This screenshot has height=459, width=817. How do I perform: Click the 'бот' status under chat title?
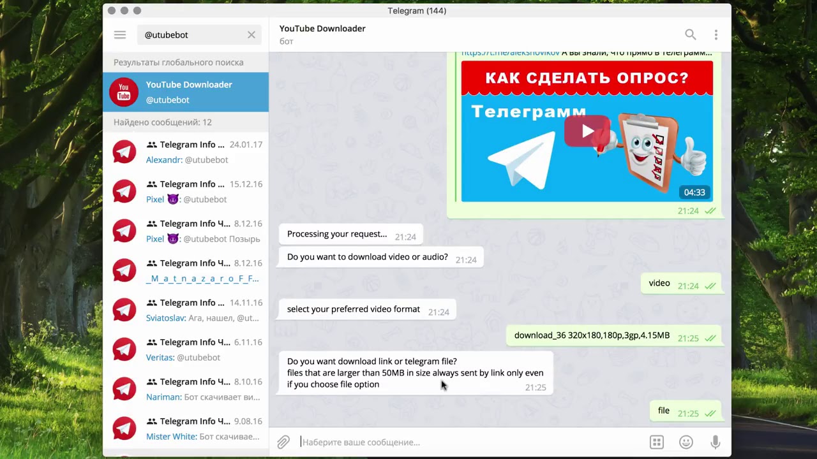tap(286, 41)
